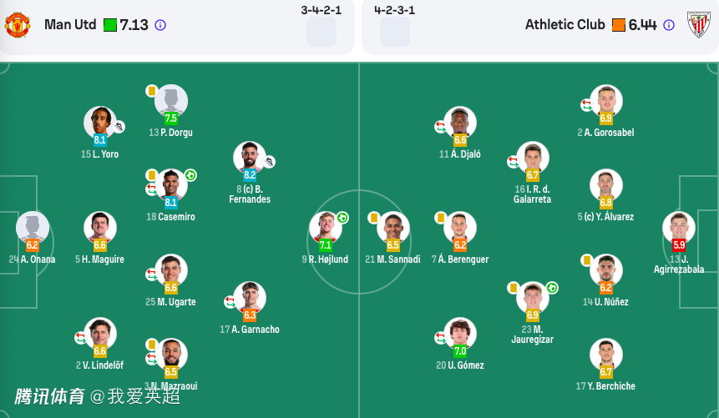The image size is (719, 418).
Task: Open Man Utd rating info icon
Action: [160, 25]
